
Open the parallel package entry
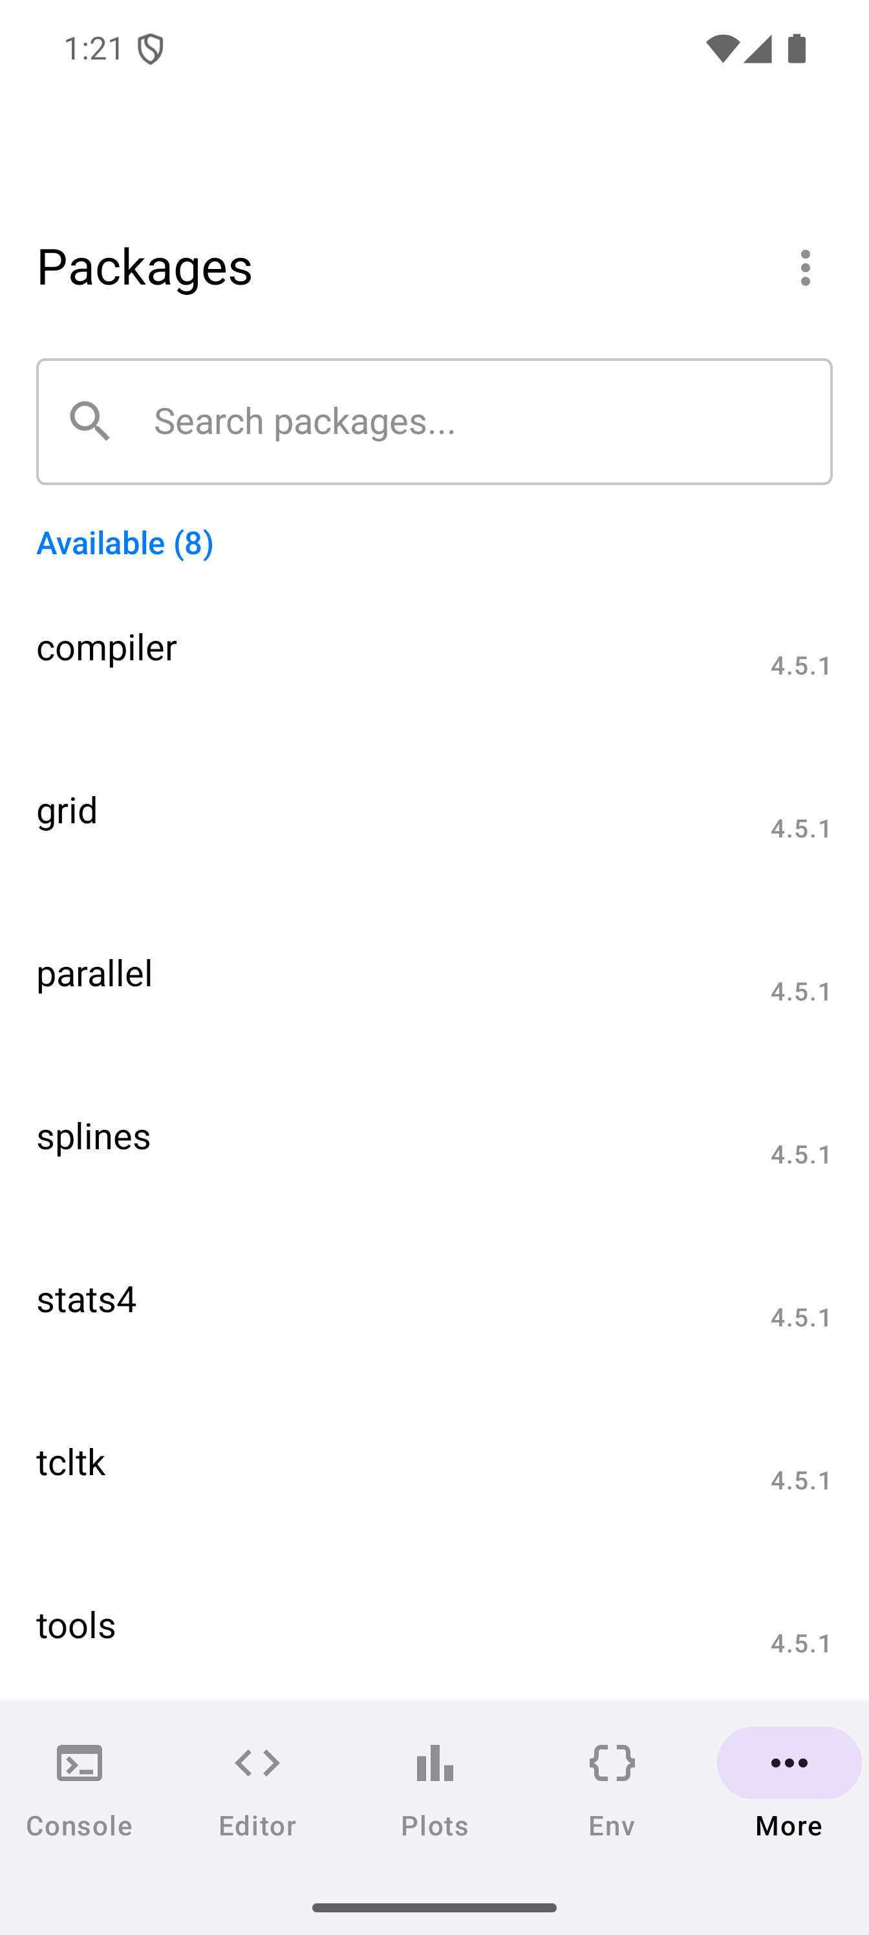pos(94,973)
